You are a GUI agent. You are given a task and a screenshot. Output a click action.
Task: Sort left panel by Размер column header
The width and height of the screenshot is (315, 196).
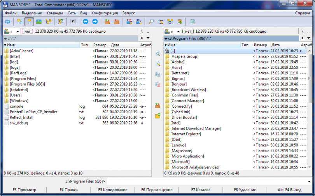tap(101, 45)
